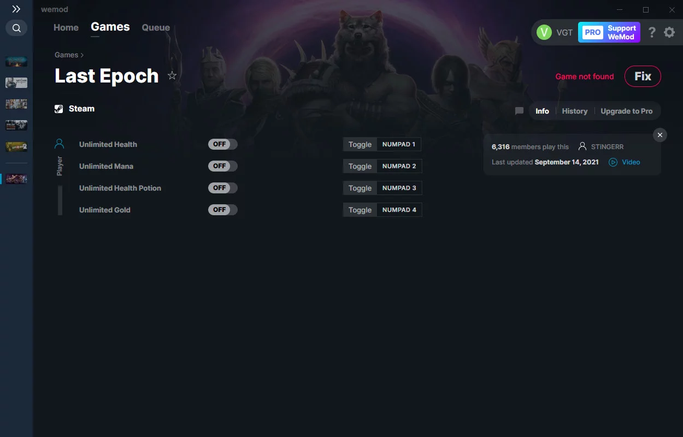Favorite Last Epoch with the star icon

tap(172, 76)
